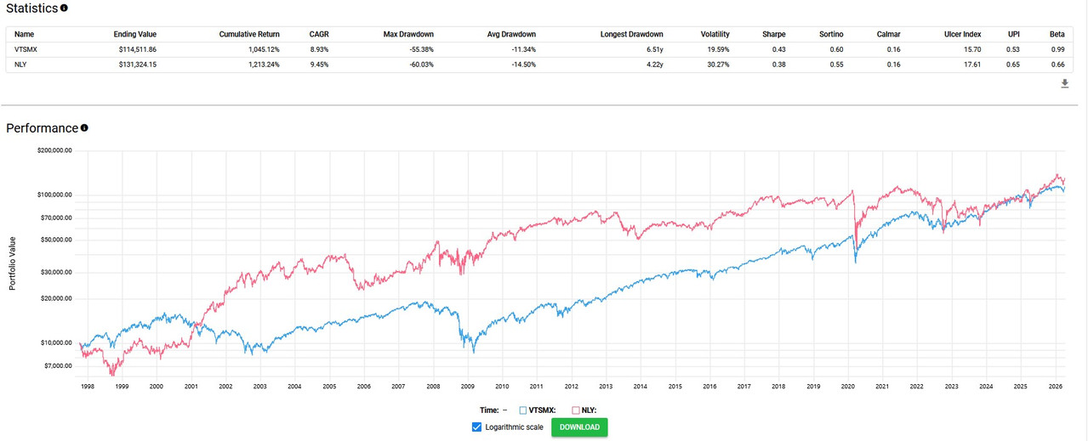Click the Performance section heading

click(x=42, y=128)
